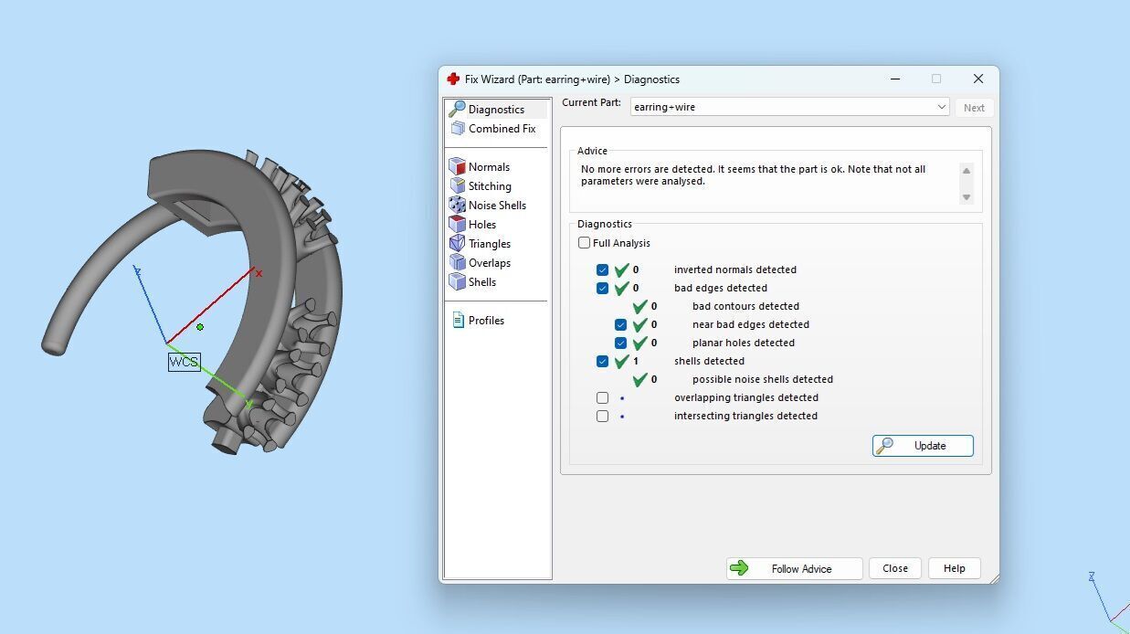The image size is (1130, 634).
Task: Click the Advice box scroll down arrow
Action: click(966, 197)
